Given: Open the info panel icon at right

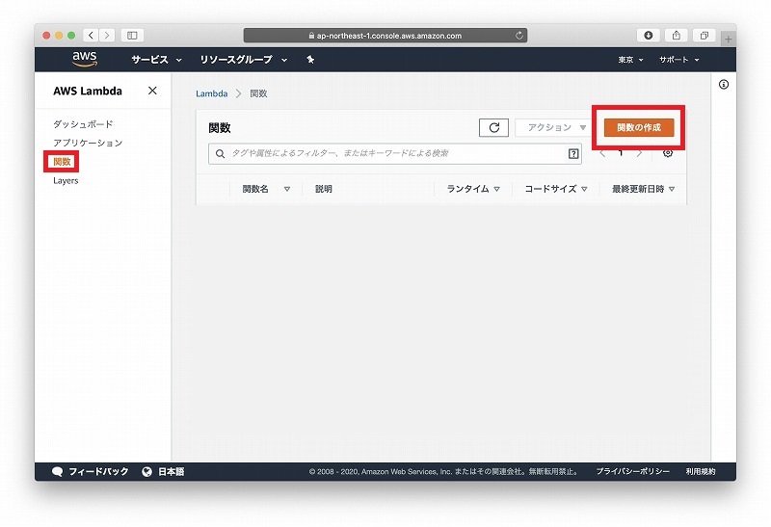Looking at the screenshot, I should 724,85.
